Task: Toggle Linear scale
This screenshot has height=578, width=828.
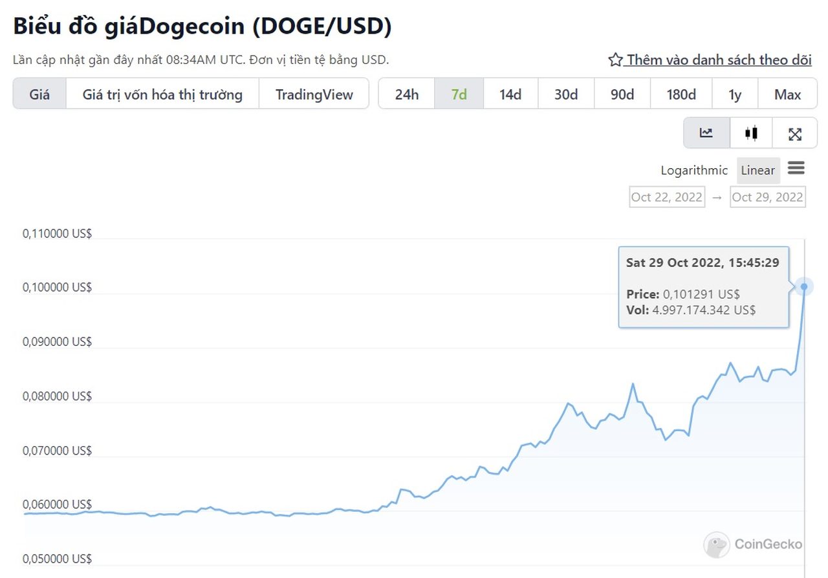Action: 758,171
